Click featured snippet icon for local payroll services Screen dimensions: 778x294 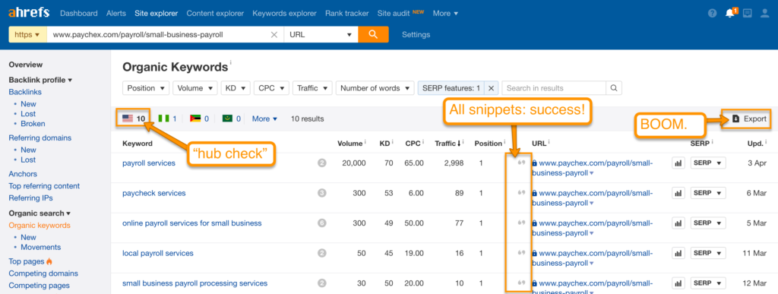coord(521,253)
